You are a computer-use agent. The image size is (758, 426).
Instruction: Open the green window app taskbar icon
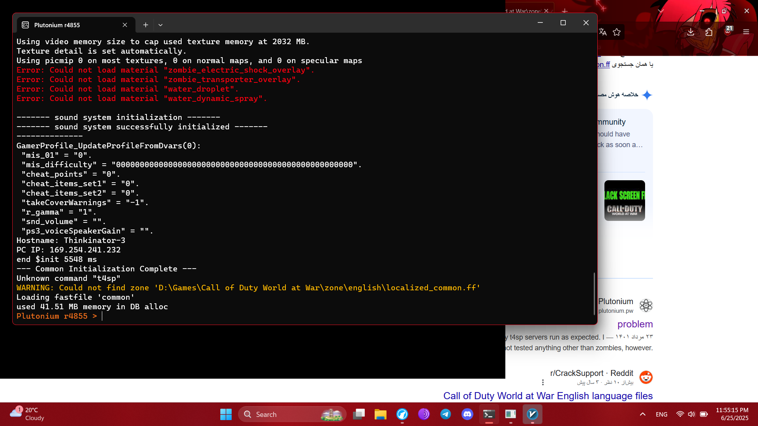point(511,414)
